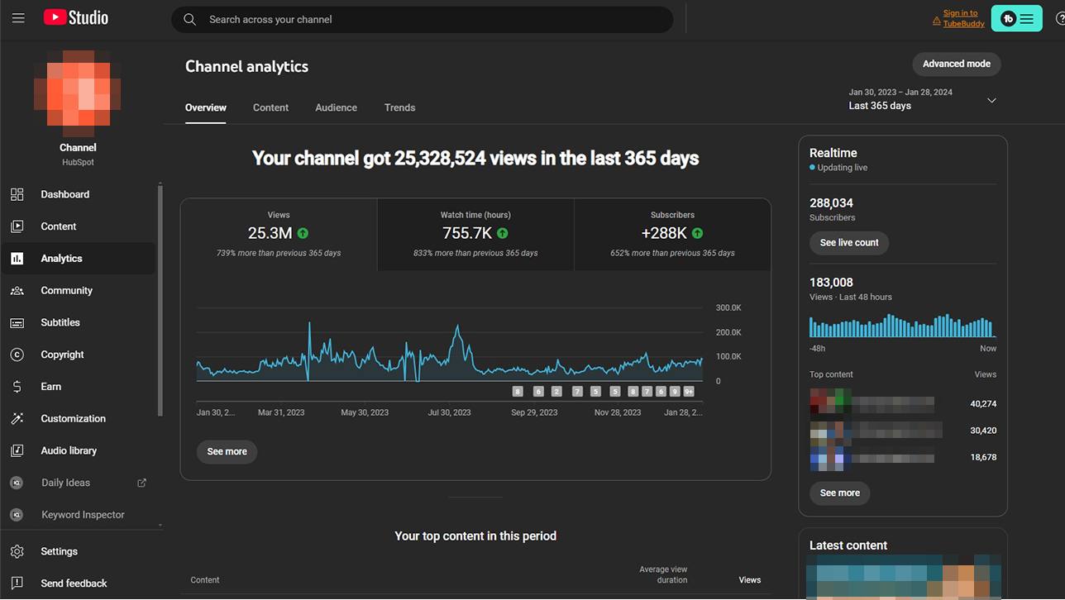
Task: Click See live count button
Action: click(x=849, y=243)
